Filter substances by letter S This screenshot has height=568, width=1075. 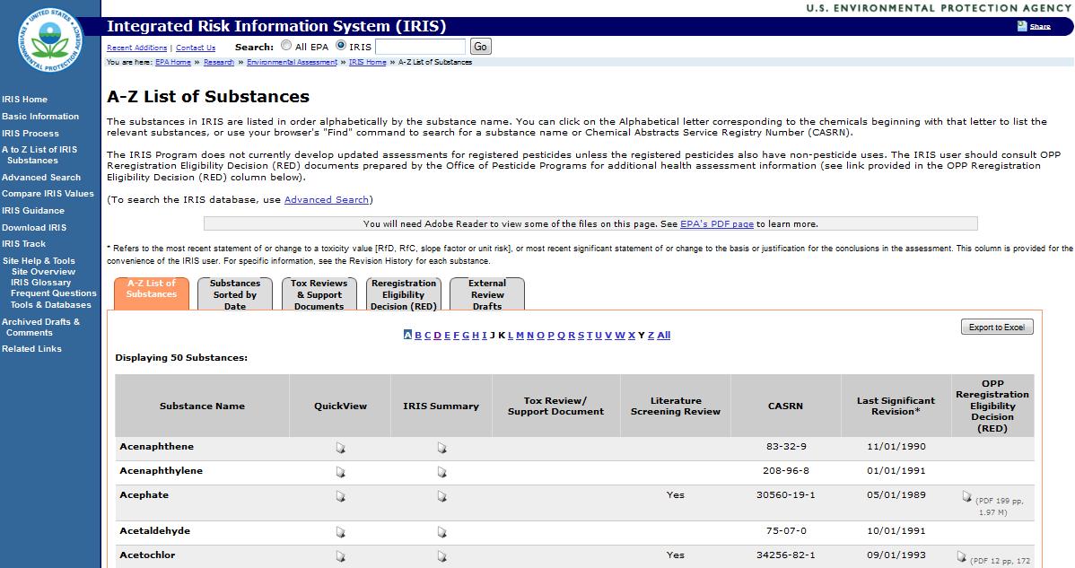pyautogui.click(x=581, y=335)
